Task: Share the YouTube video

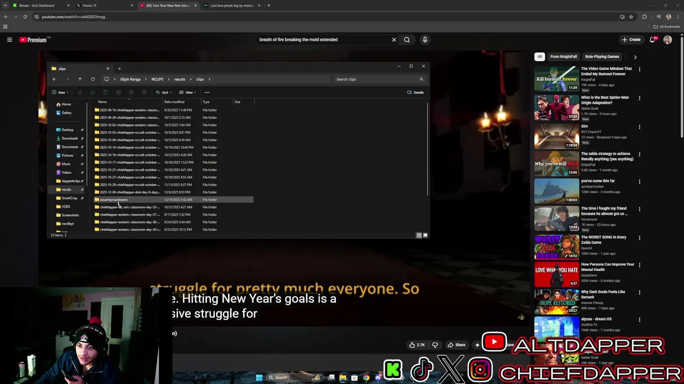Action: click(x=456, y=345)
